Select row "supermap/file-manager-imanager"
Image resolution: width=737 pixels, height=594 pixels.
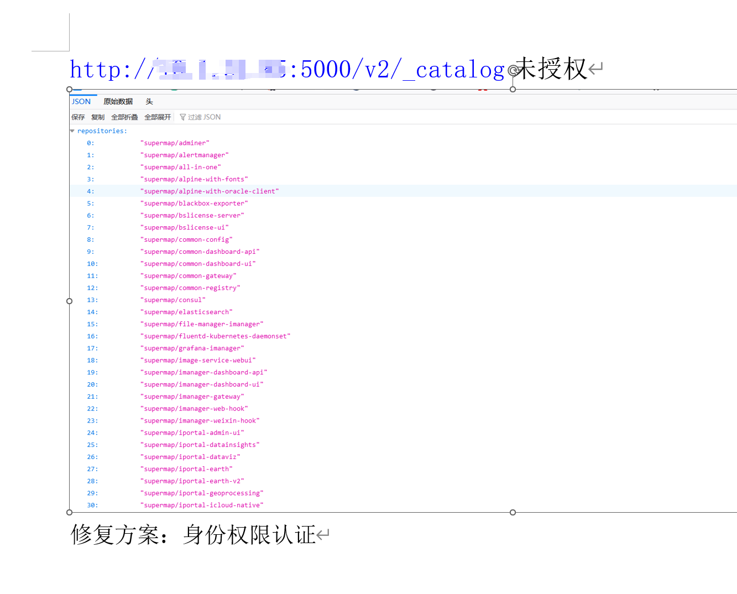point(403,324)
